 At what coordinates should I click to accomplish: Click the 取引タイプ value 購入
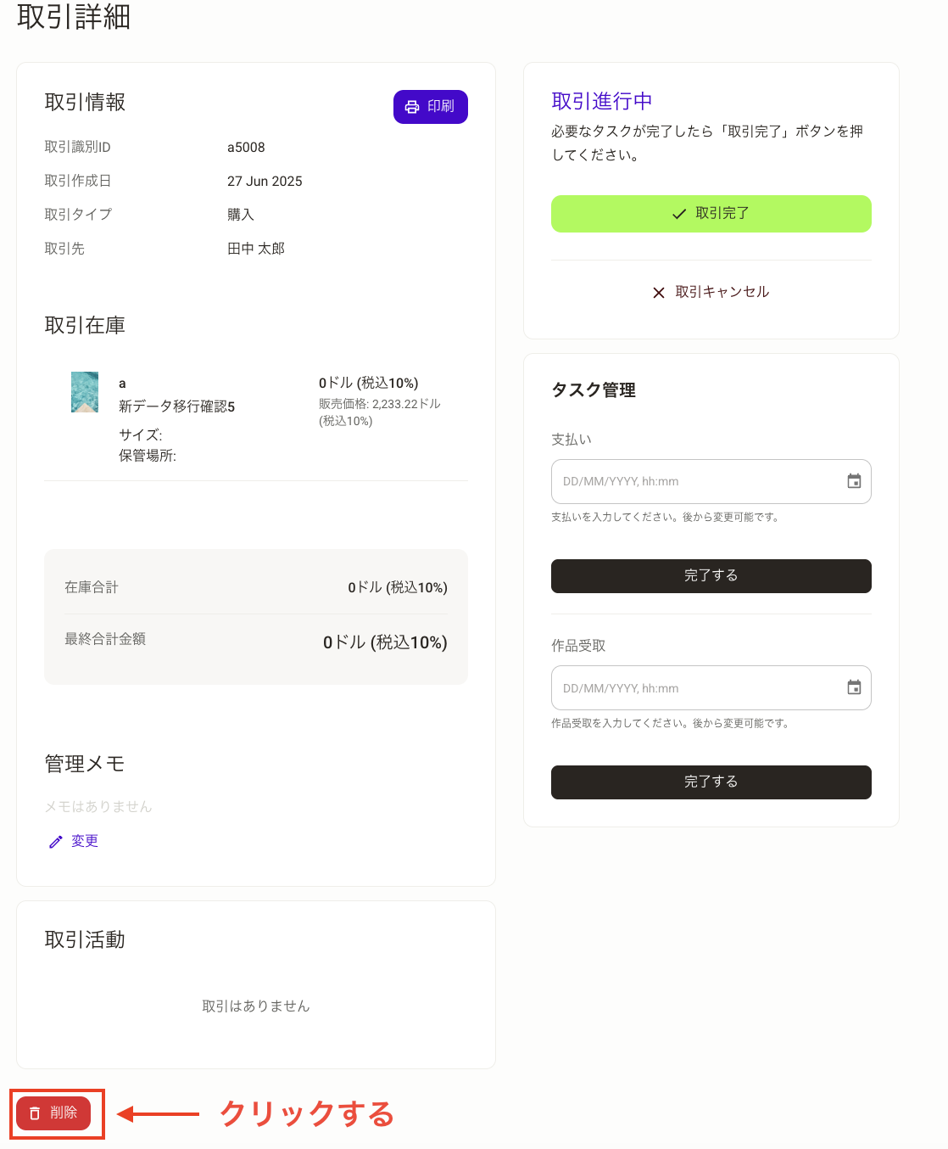click(241, 215)
